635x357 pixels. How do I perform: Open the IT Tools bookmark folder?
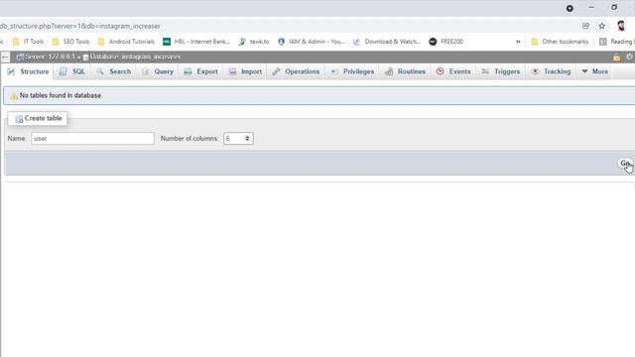[28, 42]
